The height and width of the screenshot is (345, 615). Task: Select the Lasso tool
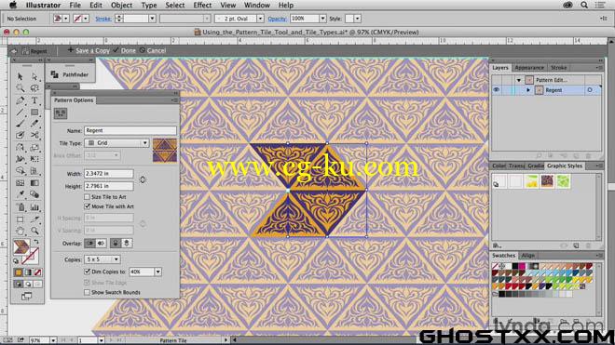click(34, 88)
